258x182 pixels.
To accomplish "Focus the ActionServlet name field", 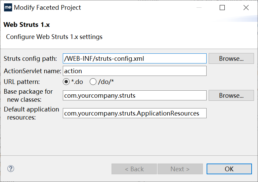I will pyautogui.click(x=135, y=71).
